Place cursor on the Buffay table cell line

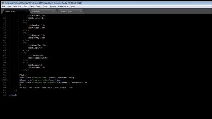(x=36, y=38)
